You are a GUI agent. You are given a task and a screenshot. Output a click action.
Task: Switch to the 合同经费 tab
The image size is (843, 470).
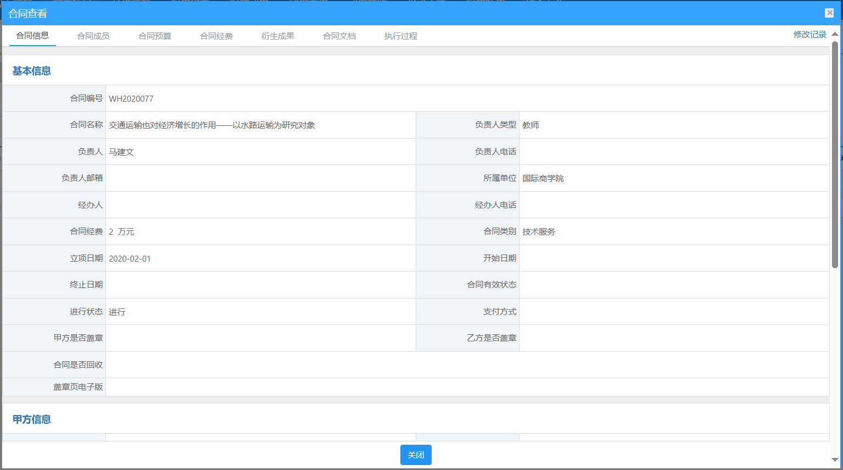tap(216, 36)
